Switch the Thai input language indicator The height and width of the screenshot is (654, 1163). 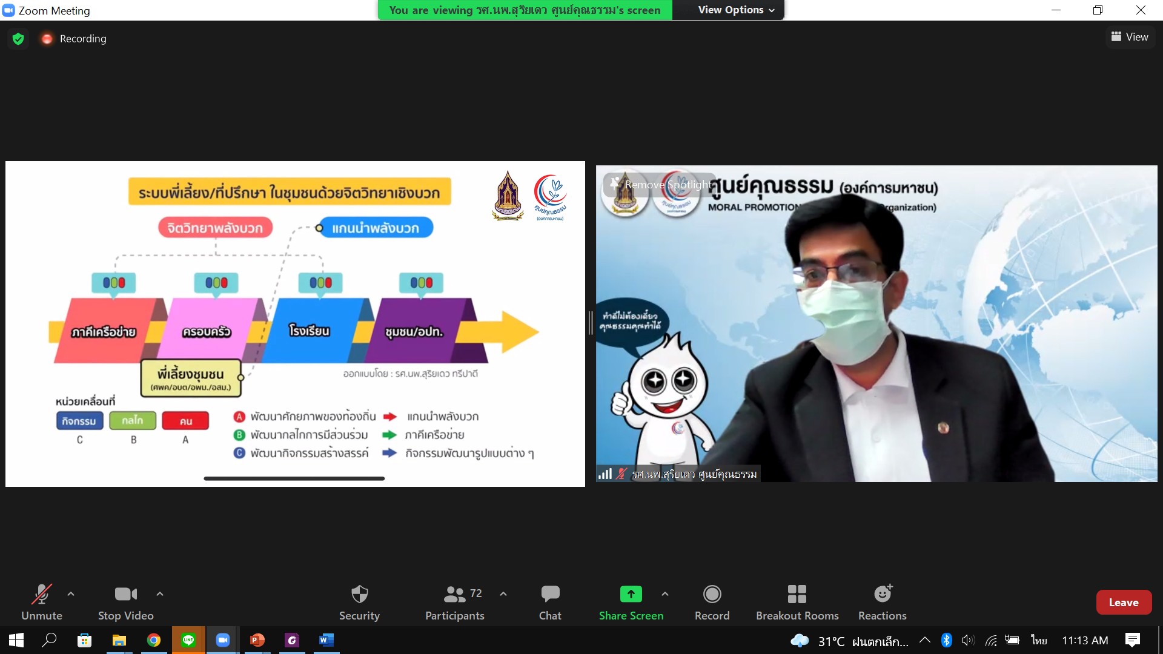click(1039, 640)
